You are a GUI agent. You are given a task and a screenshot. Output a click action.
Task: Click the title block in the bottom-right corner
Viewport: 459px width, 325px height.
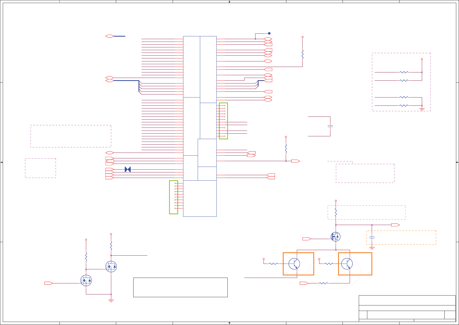coord(407,308)
